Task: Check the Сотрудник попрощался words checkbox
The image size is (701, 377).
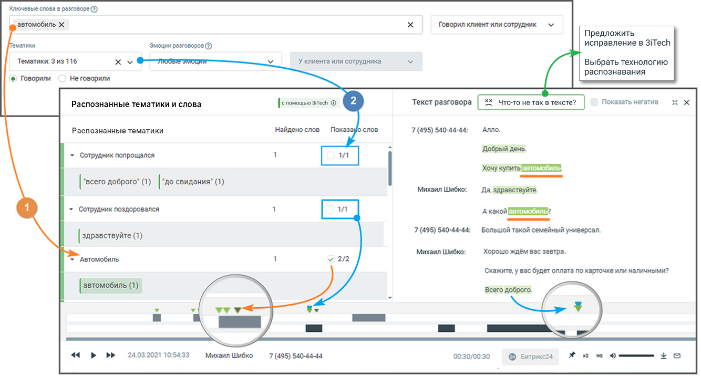Action: point(331,155)
